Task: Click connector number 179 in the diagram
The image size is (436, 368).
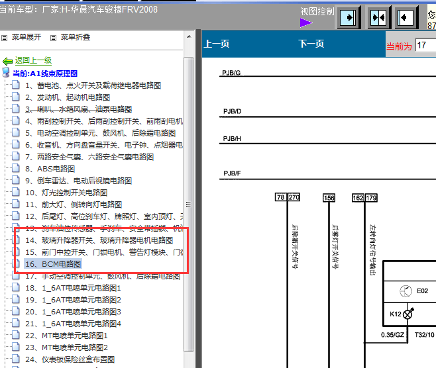Action: (371, 198)
